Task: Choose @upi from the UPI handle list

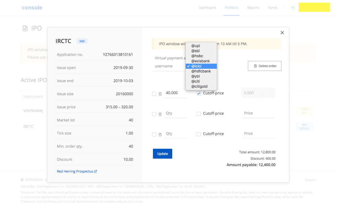Action: (x=201, y=46)
